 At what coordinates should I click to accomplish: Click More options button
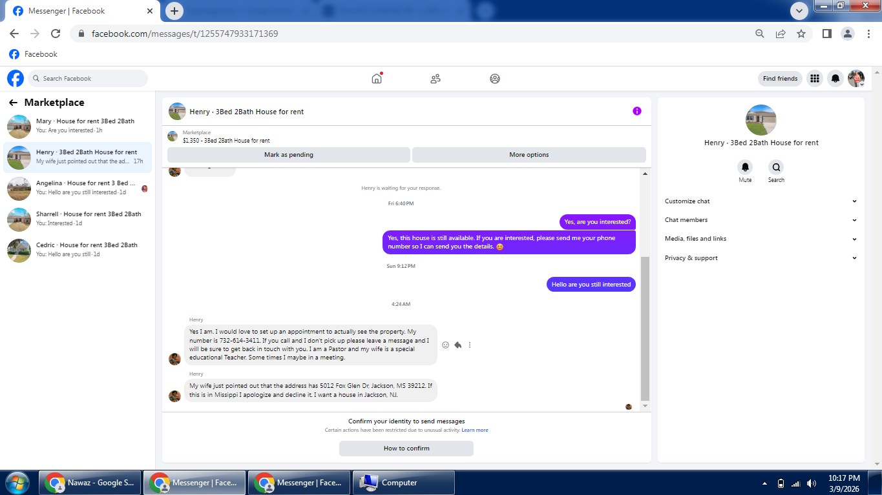point(529,155)
